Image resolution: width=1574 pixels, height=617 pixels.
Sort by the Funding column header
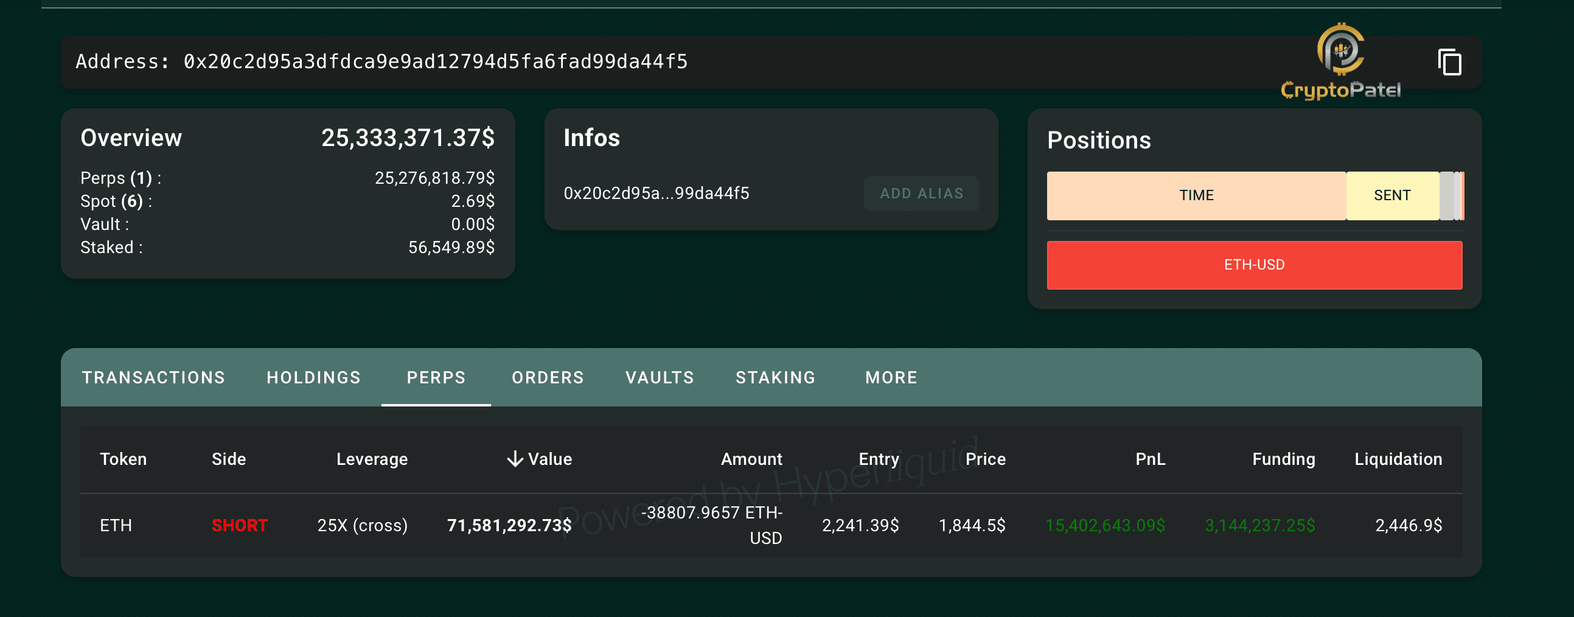[x=1283, y=459]
